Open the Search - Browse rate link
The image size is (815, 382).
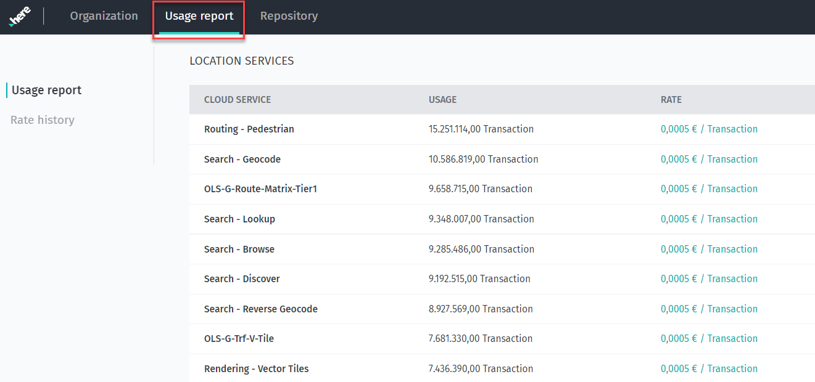point(709,249)
